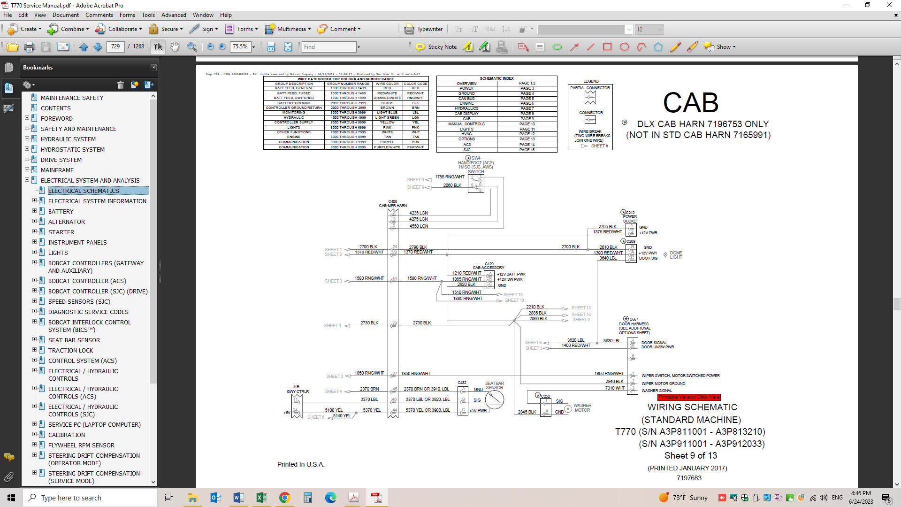Viewport: 901px width, 507px height.
Task: Open the Show dropdown in comment toolbar
Action: click(720, 47)
